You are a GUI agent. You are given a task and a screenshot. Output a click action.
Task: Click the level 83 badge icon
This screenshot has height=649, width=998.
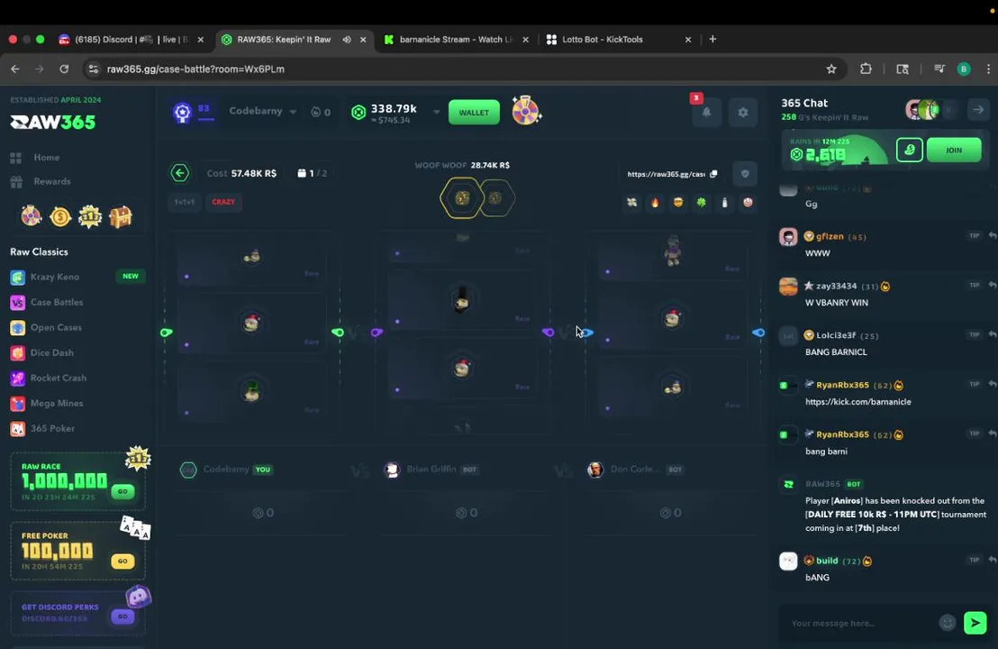tap(183, 113)
